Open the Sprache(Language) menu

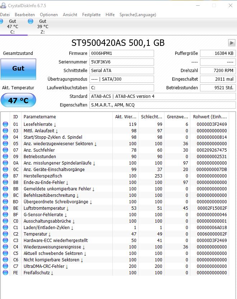tap(138, 15)
